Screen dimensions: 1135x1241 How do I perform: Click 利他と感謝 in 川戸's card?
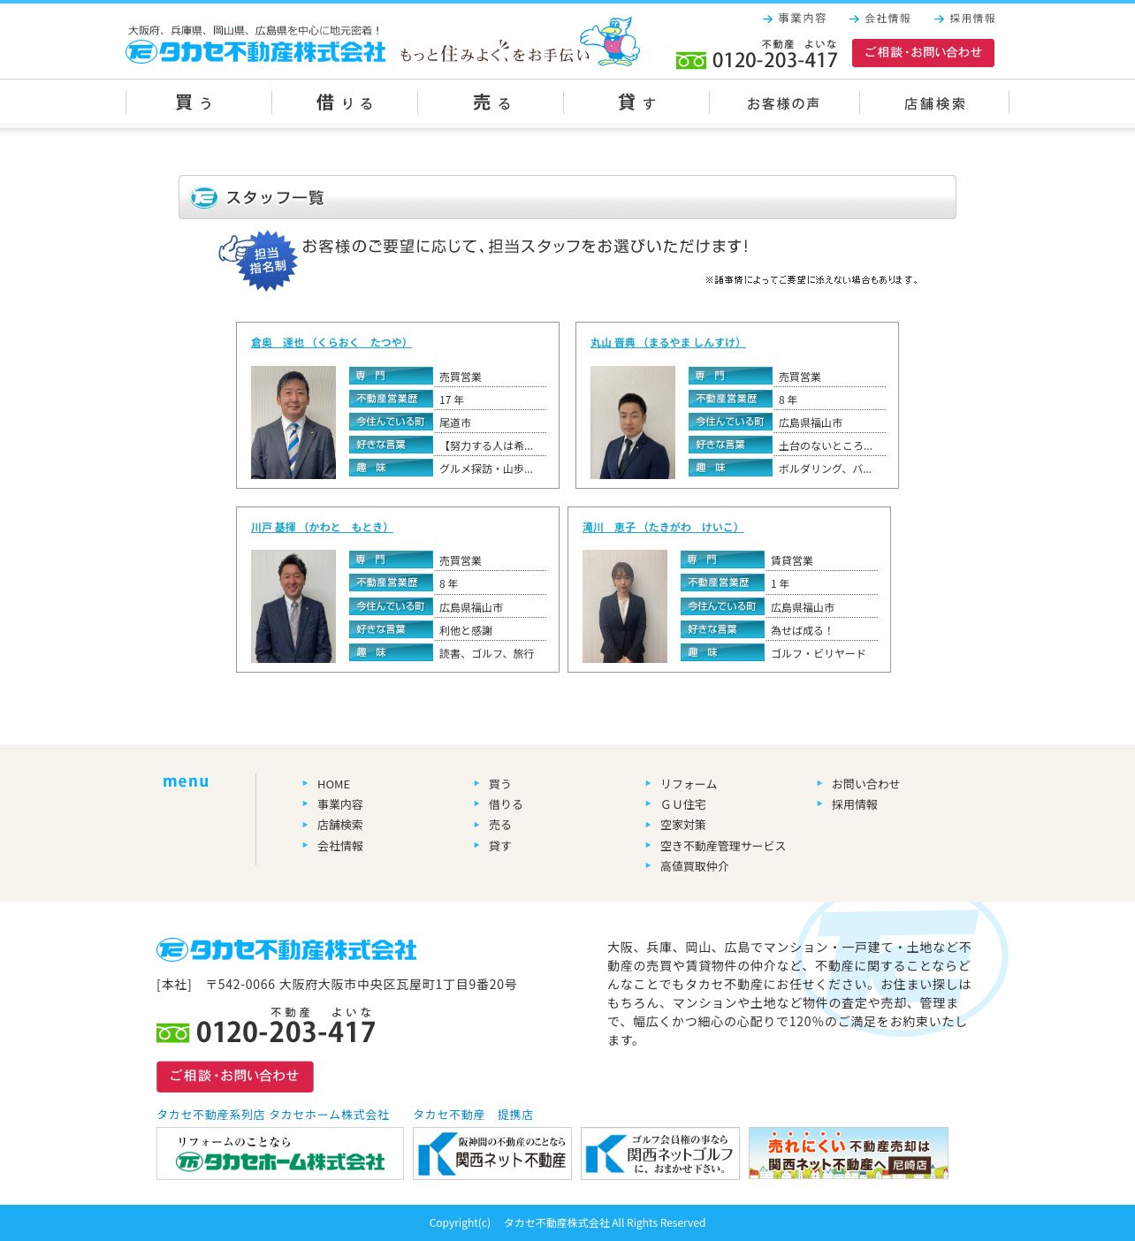466,631
